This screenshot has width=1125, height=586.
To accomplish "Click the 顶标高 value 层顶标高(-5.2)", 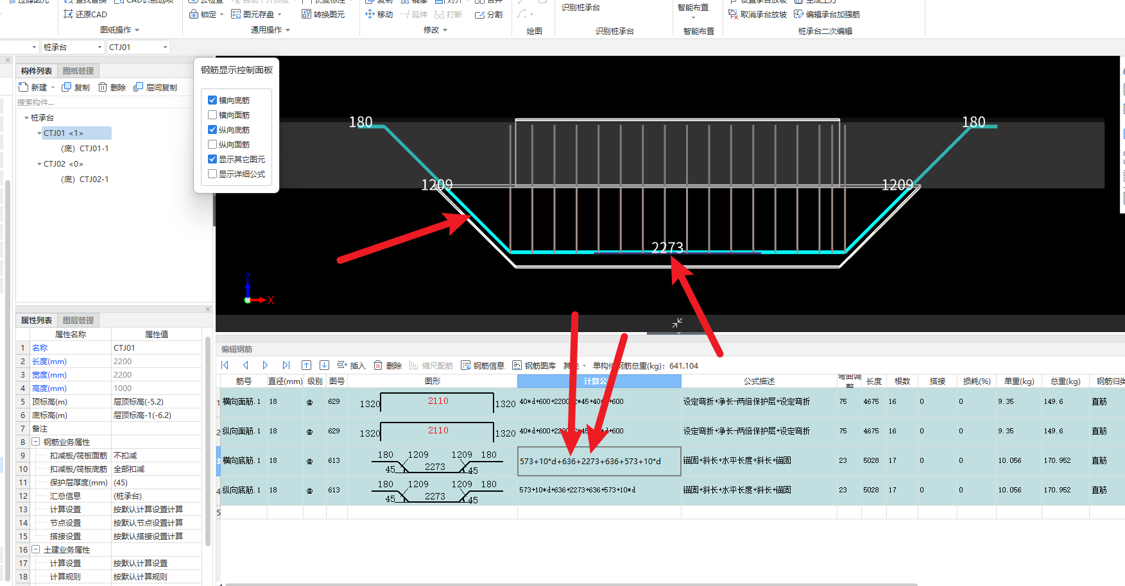I will (157, 401).
